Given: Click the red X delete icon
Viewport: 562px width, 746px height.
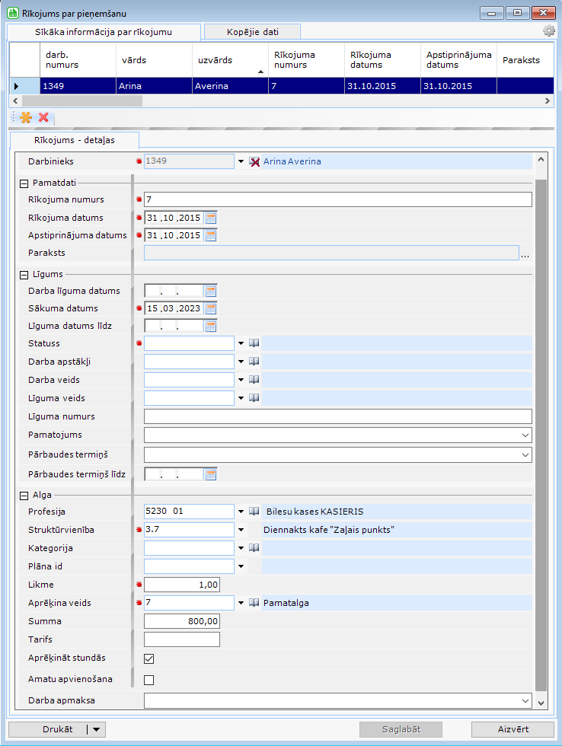Looking at the screenshot, I should [x=43, y=117].
